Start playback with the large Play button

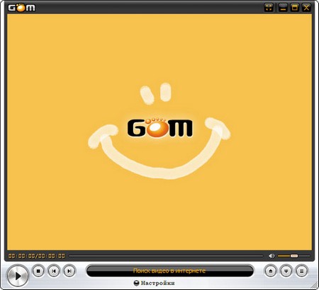click(18, 276)
